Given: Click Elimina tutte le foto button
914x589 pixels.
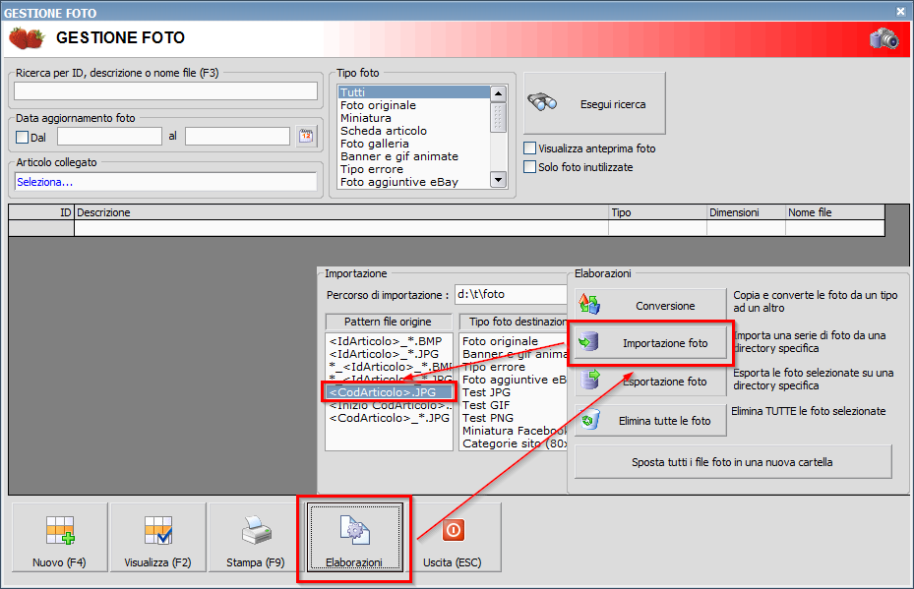Looking at the screenshot, I should [x=650, y=420].
